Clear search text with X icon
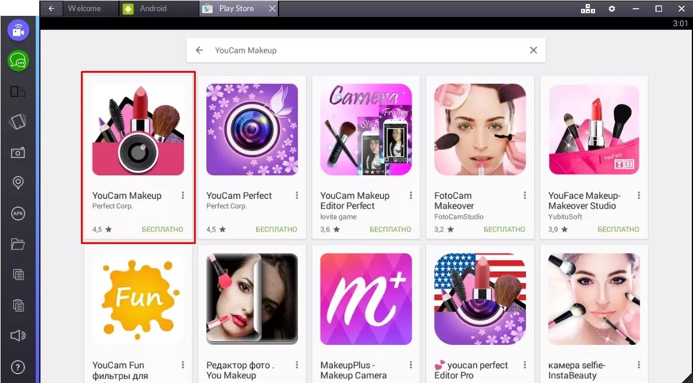This screenshot has height=383, width=693. 534,50
